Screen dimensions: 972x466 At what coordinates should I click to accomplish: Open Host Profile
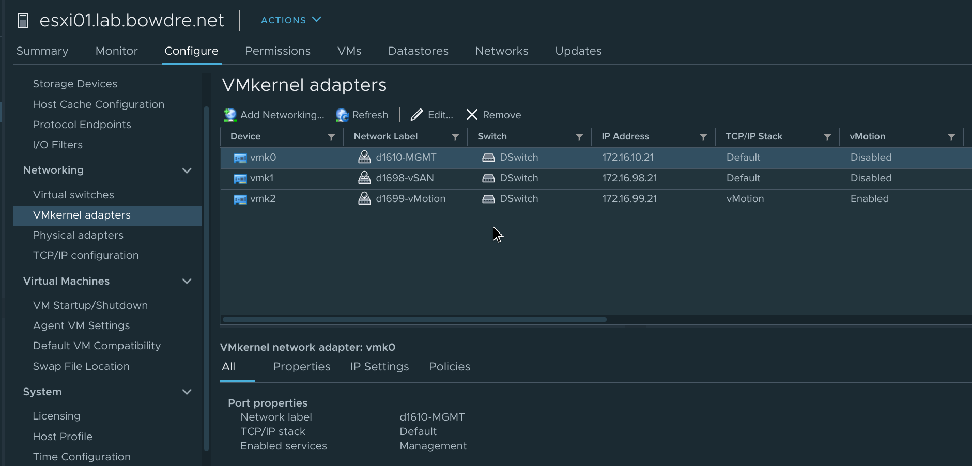pyautogui.click(x=63, y=437)
